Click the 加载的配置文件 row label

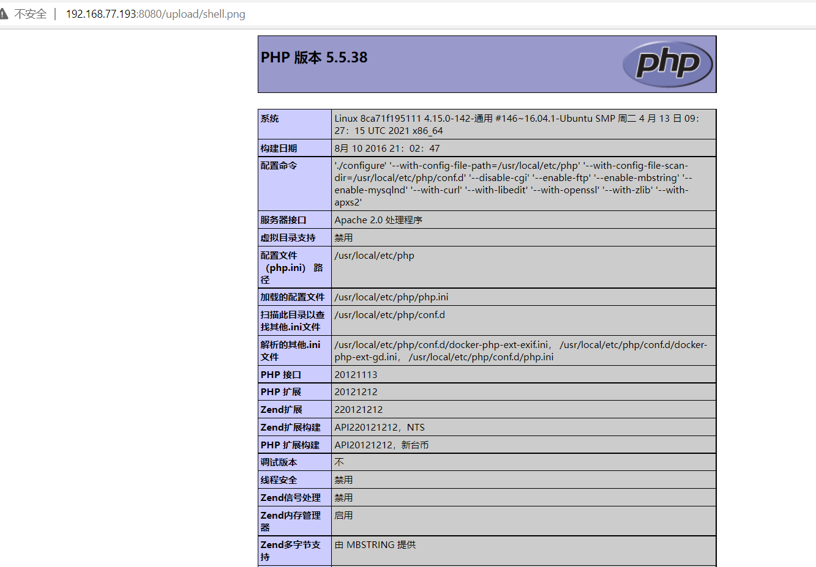coord(293,297)
